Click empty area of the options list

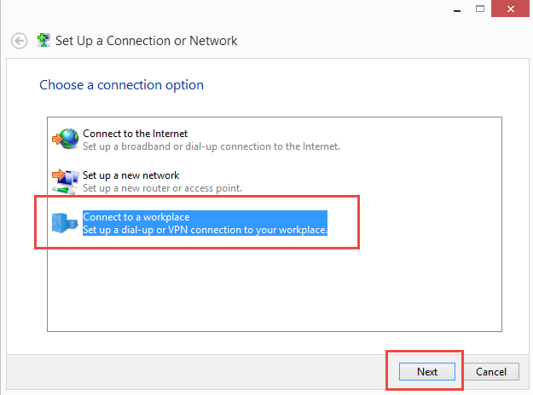pos(275,289)
